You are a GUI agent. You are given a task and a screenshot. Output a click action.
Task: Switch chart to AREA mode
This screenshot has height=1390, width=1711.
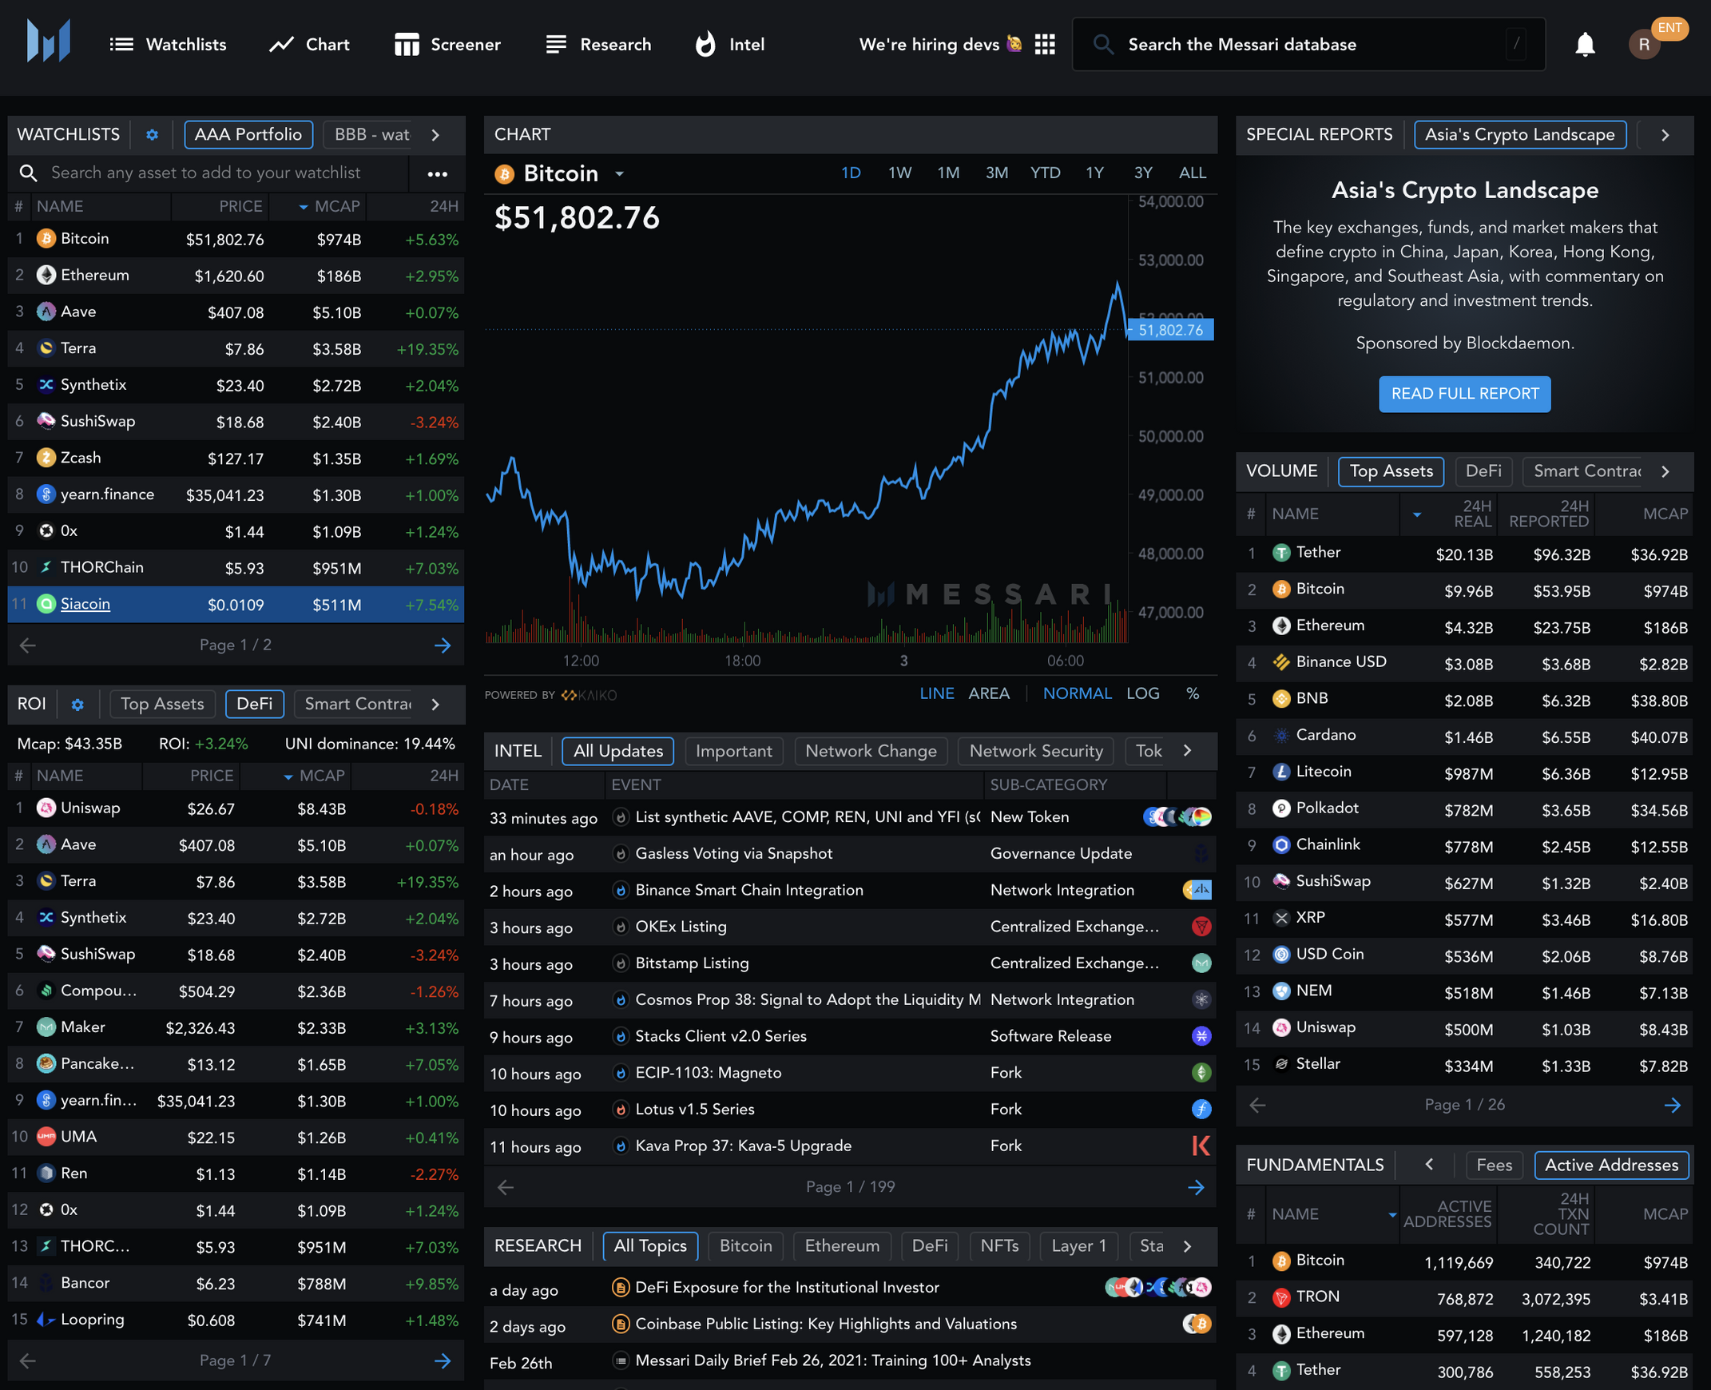point(989,693)
